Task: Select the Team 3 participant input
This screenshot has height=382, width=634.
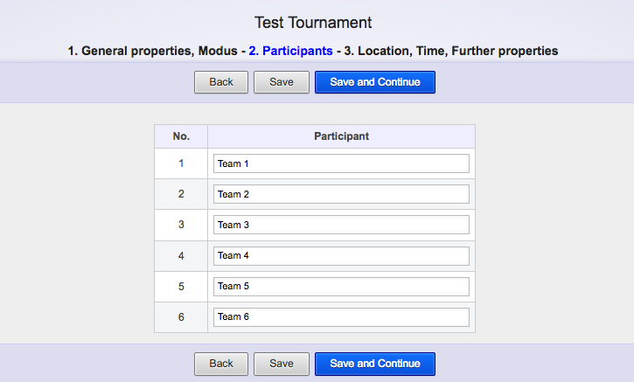Action: click(341, 225)
